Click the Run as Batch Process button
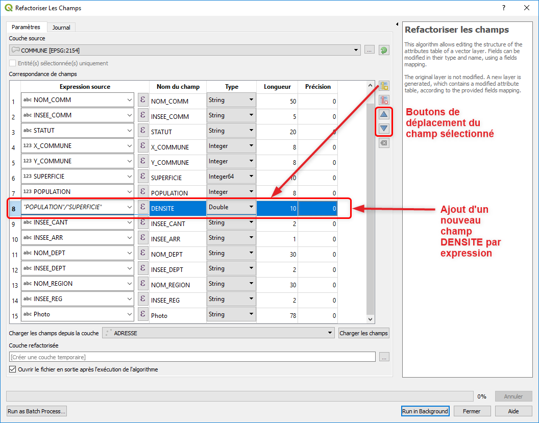539x423 pixels. click(x=37, y=411)
